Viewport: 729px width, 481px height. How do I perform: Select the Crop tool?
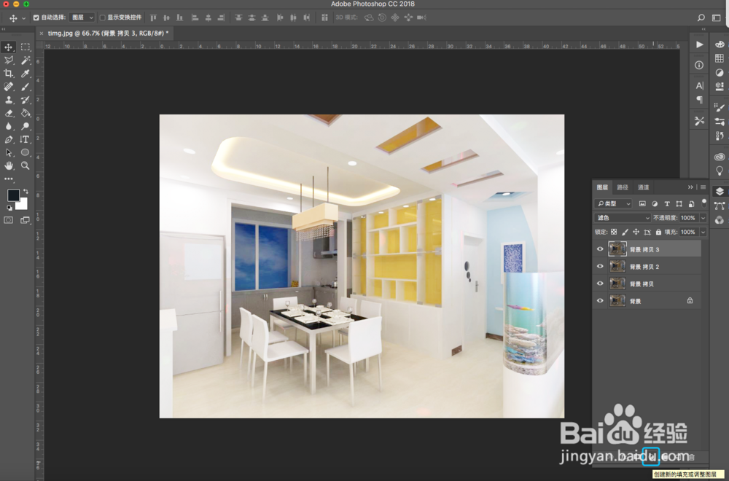click(x=8, y=73)
